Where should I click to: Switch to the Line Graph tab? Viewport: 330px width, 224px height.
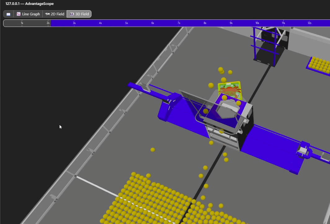[x=28, y=14]
